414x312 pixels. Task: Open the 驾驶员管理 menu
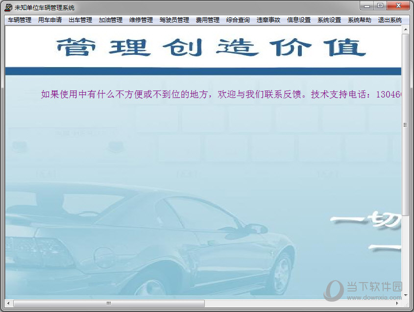(174, 20)
